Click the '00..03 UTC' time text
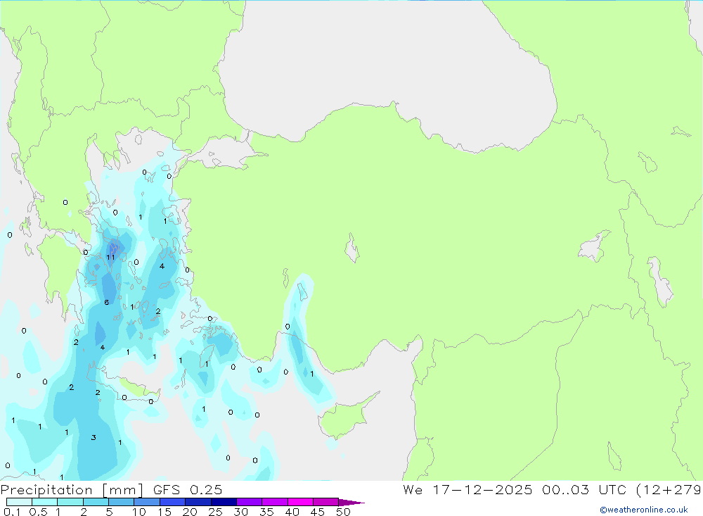The width and height of the screenshot is (703, 516). pyautogui.click(x=586, y=489)
